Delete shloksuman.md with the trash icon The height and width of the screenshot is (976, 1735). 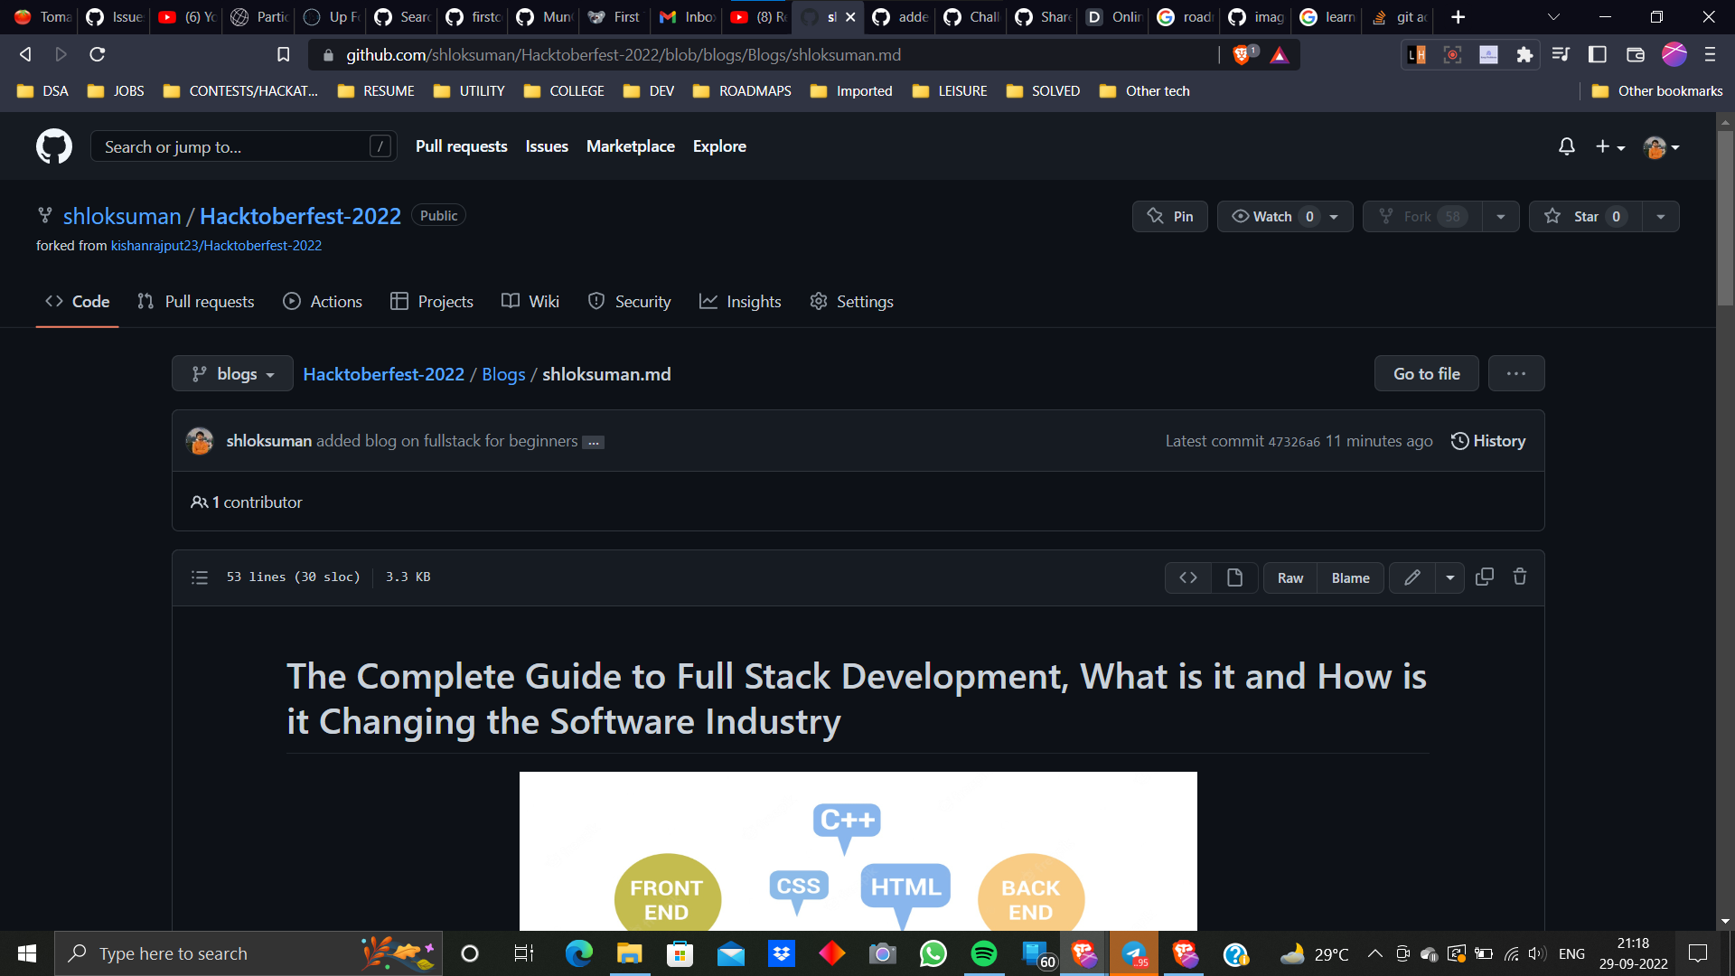(1519, 577)
